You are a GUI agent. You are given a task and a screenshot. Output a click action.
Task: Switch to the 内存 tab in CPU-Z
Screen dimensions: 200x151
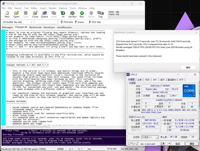click(x=147, y=80)
